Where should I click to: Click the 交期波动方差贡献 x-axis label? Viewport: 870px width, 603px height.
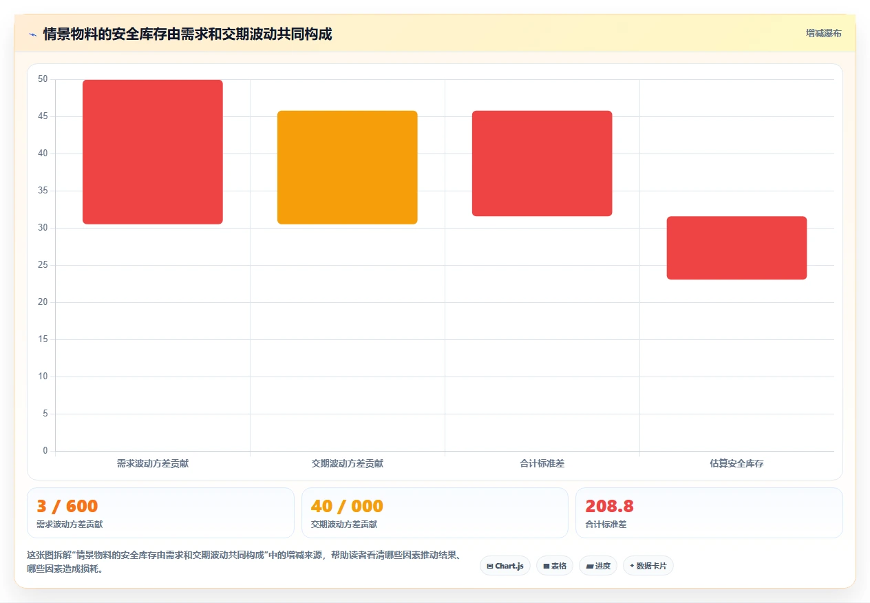[348, 464]
